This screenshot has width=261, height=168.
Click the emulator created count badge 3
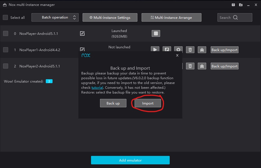[x=49, y=81]
